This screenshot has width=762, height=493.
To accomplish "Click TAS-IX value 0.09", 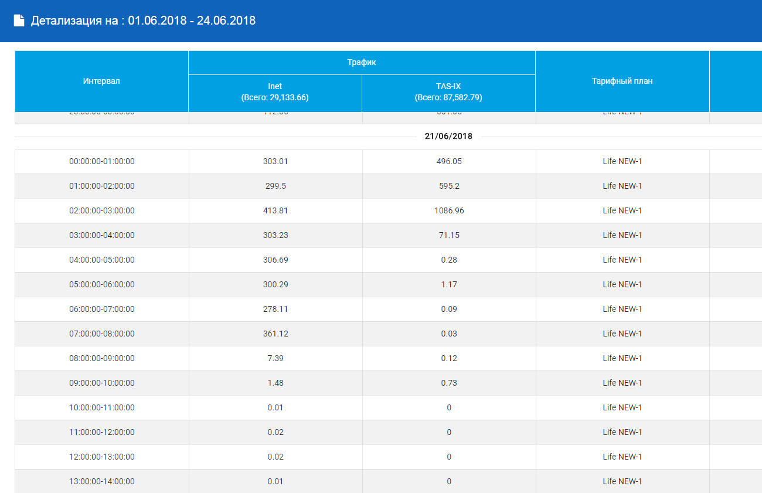I will click(449, 309).
